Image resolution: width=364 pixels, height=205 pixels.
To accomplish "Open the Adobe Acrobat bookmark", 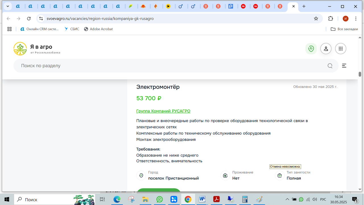I will tap(98, 29).
